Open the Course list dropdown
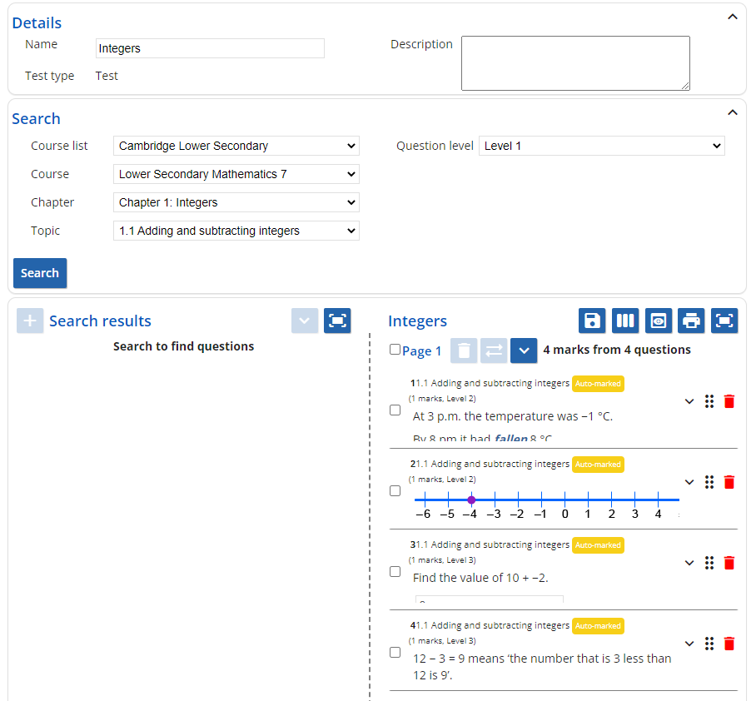The height and width of the screenshot is (701, 756). pyautogui.click(x=236, y=146)
